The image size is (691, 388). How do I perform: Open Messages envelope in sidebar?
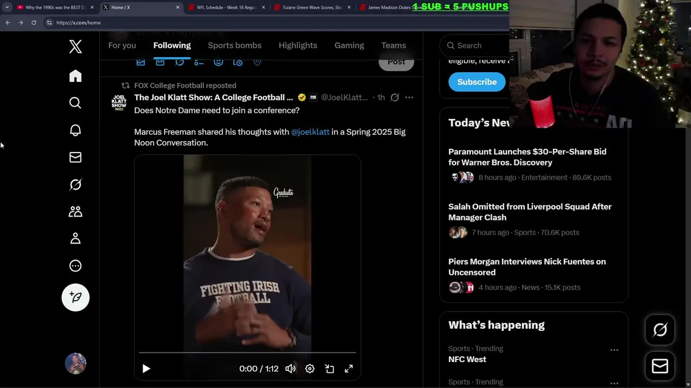[76, 157]
